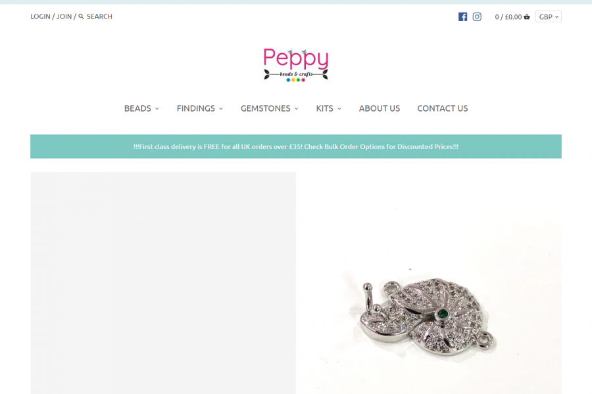Go to the CONTACT US page
592x394 pixels.
pos(443,108)
